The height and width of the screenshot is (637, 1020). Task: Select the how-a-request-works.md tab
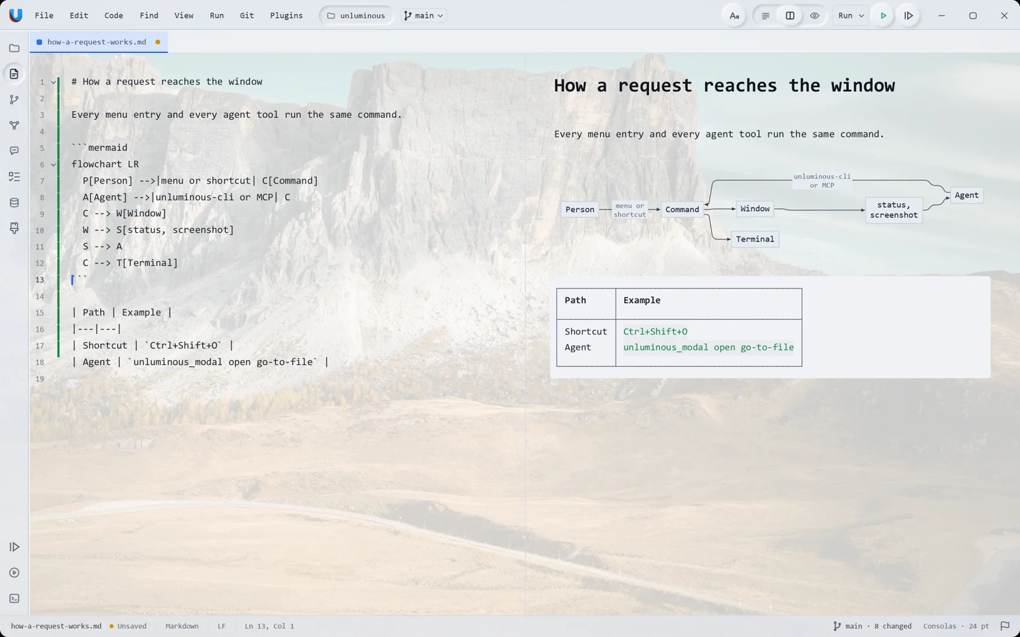pyautogui.click(x=99, y=42)
